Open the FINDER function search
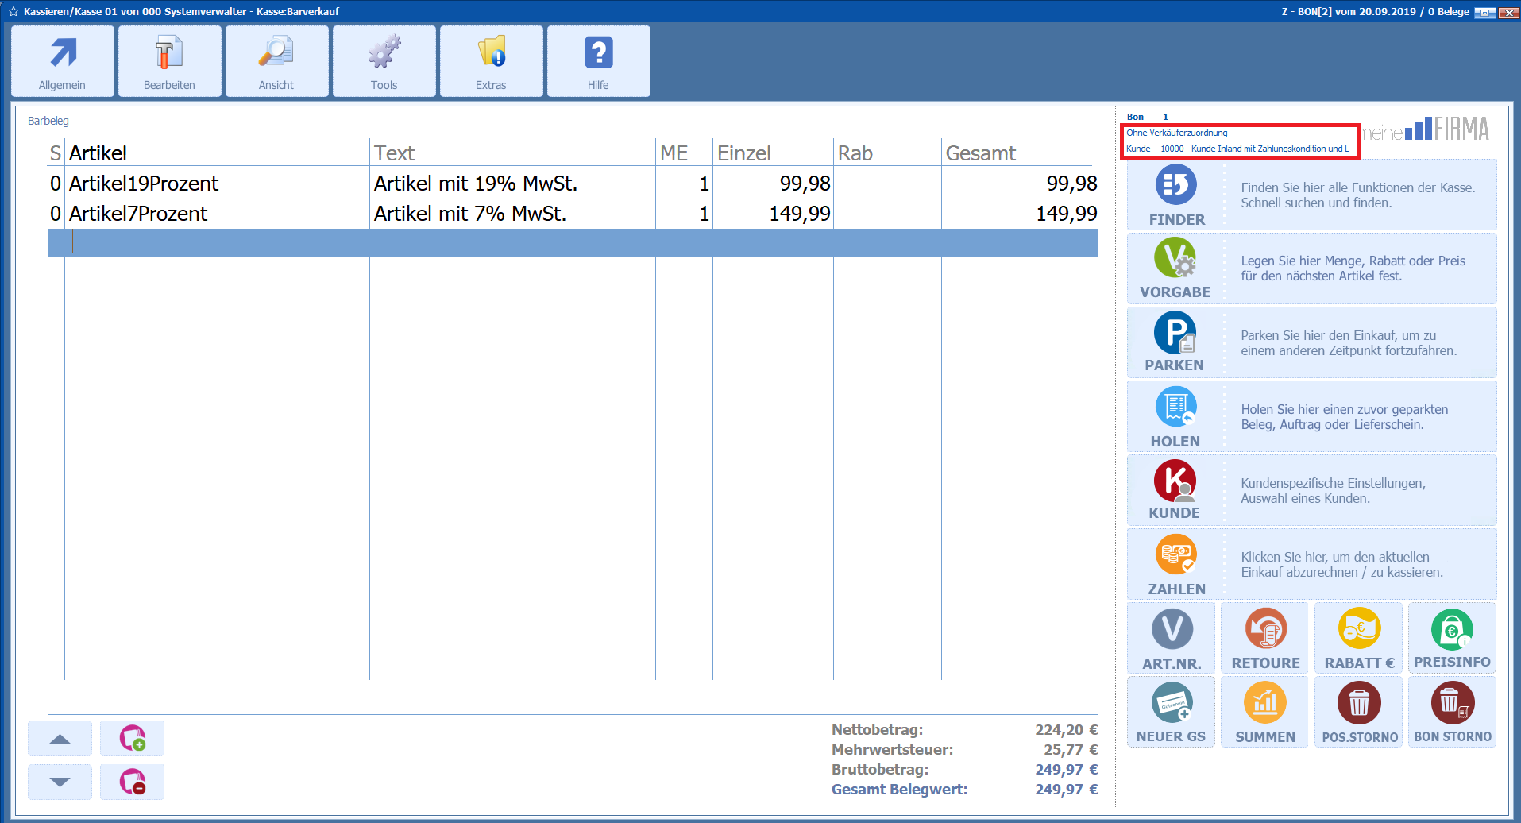Screen dimensions: 1521x823 click(1176, 195)
